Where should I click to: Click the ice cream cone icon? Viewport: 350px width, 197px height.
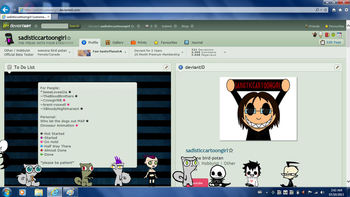coord(321,35)
